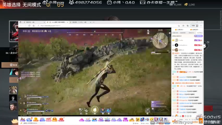Image resolution: width=222 pixels, height=125 pixels.
Task: Select the active zhiou live stream tab
Action: [57, 22]
